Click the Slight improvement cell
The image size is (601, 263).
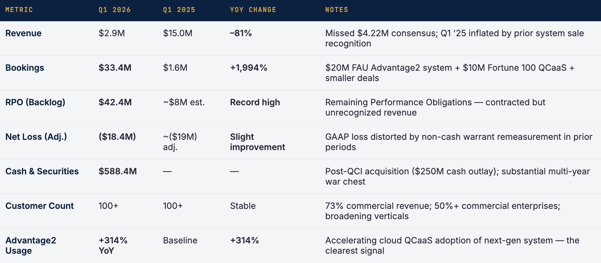(258, 142)
